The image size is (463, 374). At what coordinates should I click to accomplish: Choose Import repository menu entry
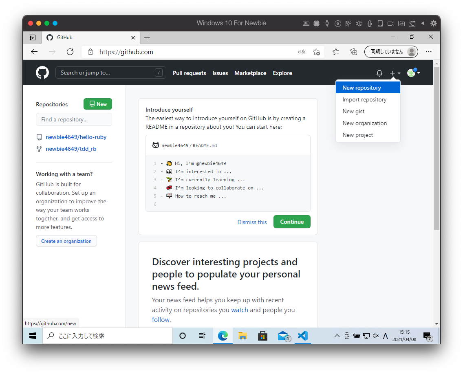point(368,99)
